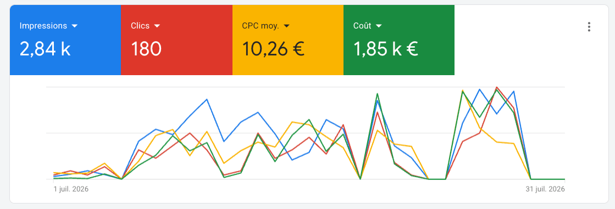Open the three-dot more options menu
The width and height of the screenshot is (615, 209).
click(x=589, y=27)
